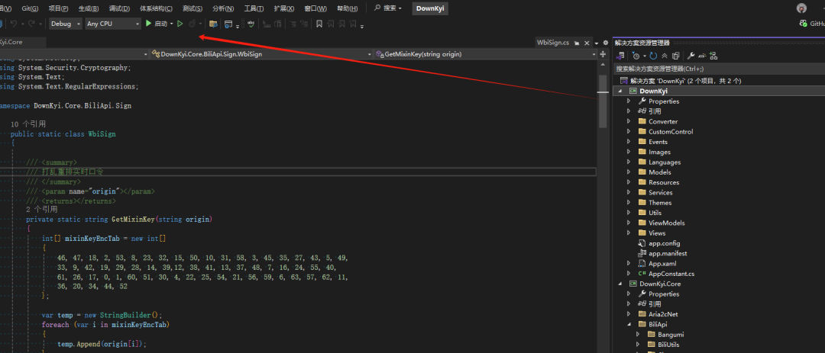This screenshot has height=353, width=825.
Task: Expand the App.xaml node
Action: click(628, 263)
